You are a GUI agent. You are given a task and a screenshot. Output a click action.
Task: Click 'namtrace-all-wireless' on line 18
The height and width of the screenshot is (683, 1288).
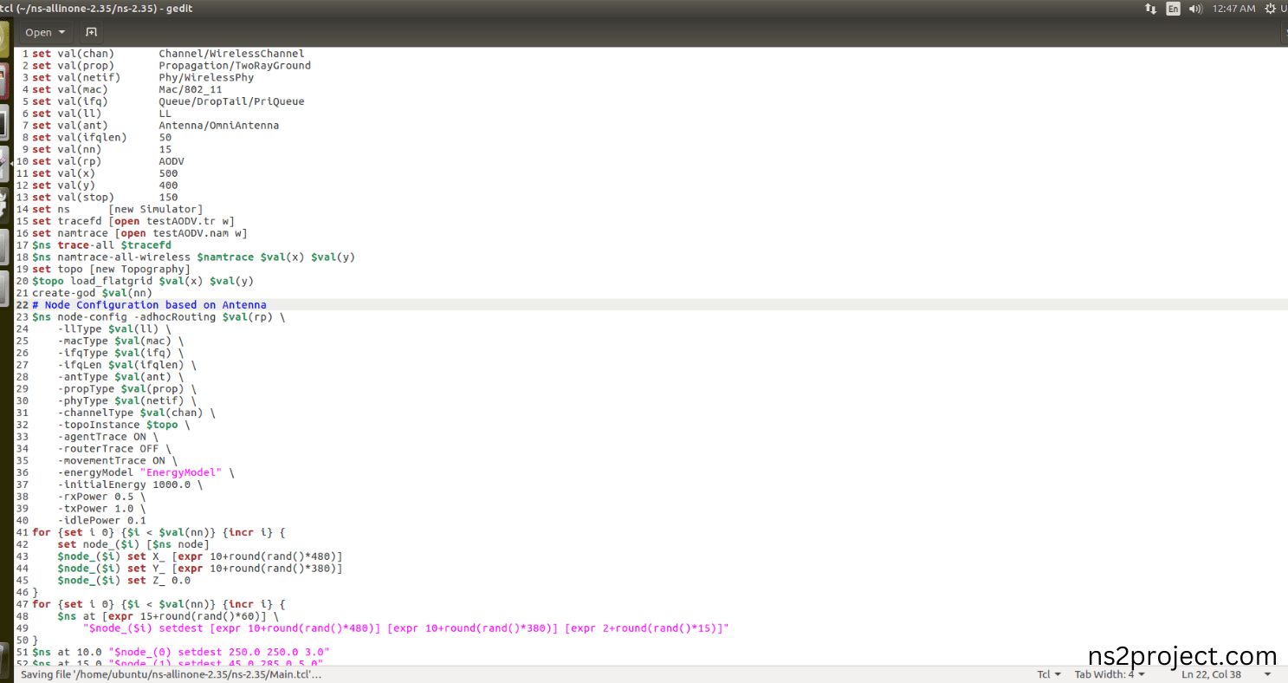click(x=124, y=257)
